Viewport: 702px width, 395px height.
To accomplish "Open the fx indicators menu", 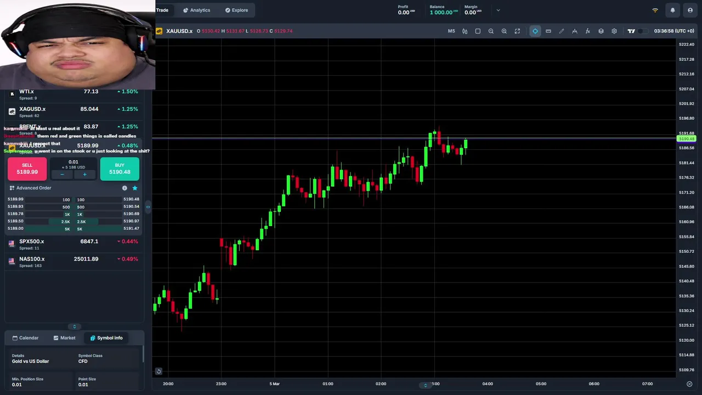I will 588,31.
